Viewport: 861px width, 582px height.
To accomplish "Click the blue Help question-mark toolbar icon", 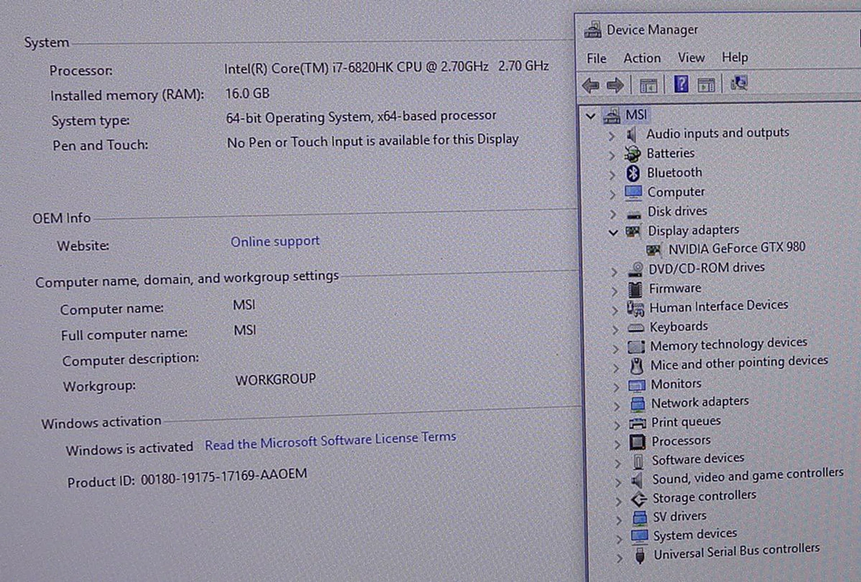I will click(x=681, y=84).
